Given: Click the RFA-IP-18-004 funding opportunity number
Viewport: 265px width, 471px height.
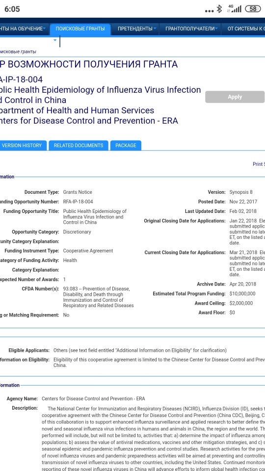Looking at the screenshot, I should 78,202.
